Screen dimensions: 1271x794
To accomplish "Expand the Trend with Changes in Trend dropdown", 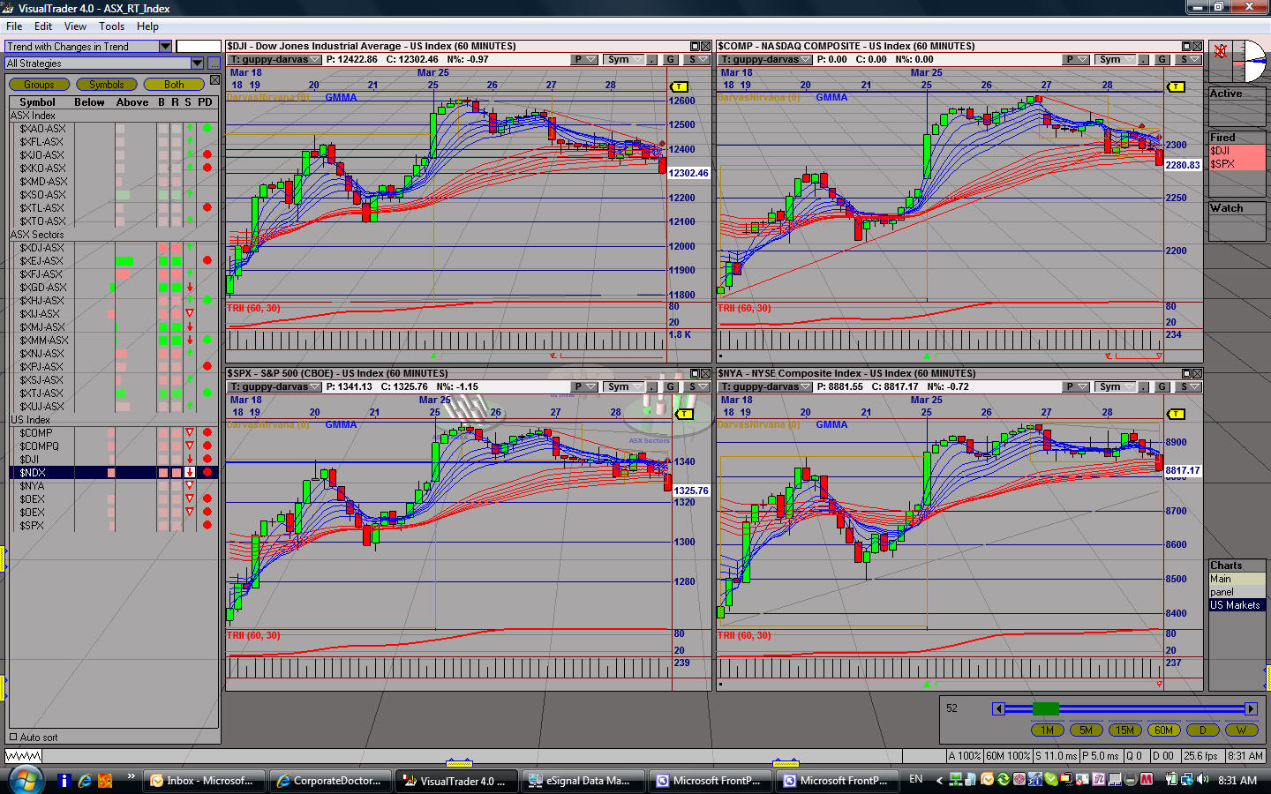I will (x=165, y=46).
